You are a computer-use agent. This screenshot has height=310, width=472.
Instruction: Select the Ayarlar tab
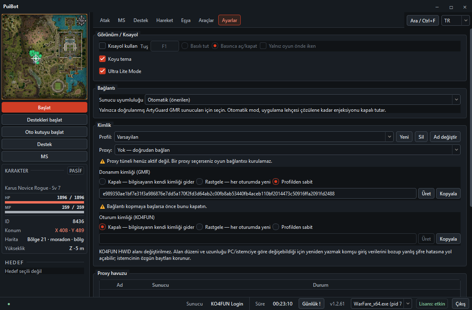pyautogui.click(x=229, y=20)
